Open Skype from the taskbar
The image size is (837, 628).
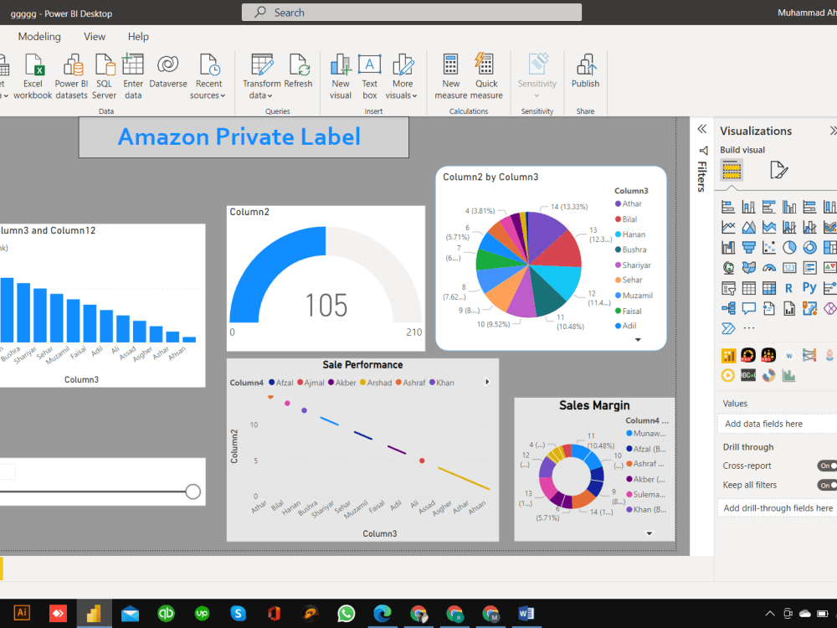pyautogui.click(x=238, y=613)
